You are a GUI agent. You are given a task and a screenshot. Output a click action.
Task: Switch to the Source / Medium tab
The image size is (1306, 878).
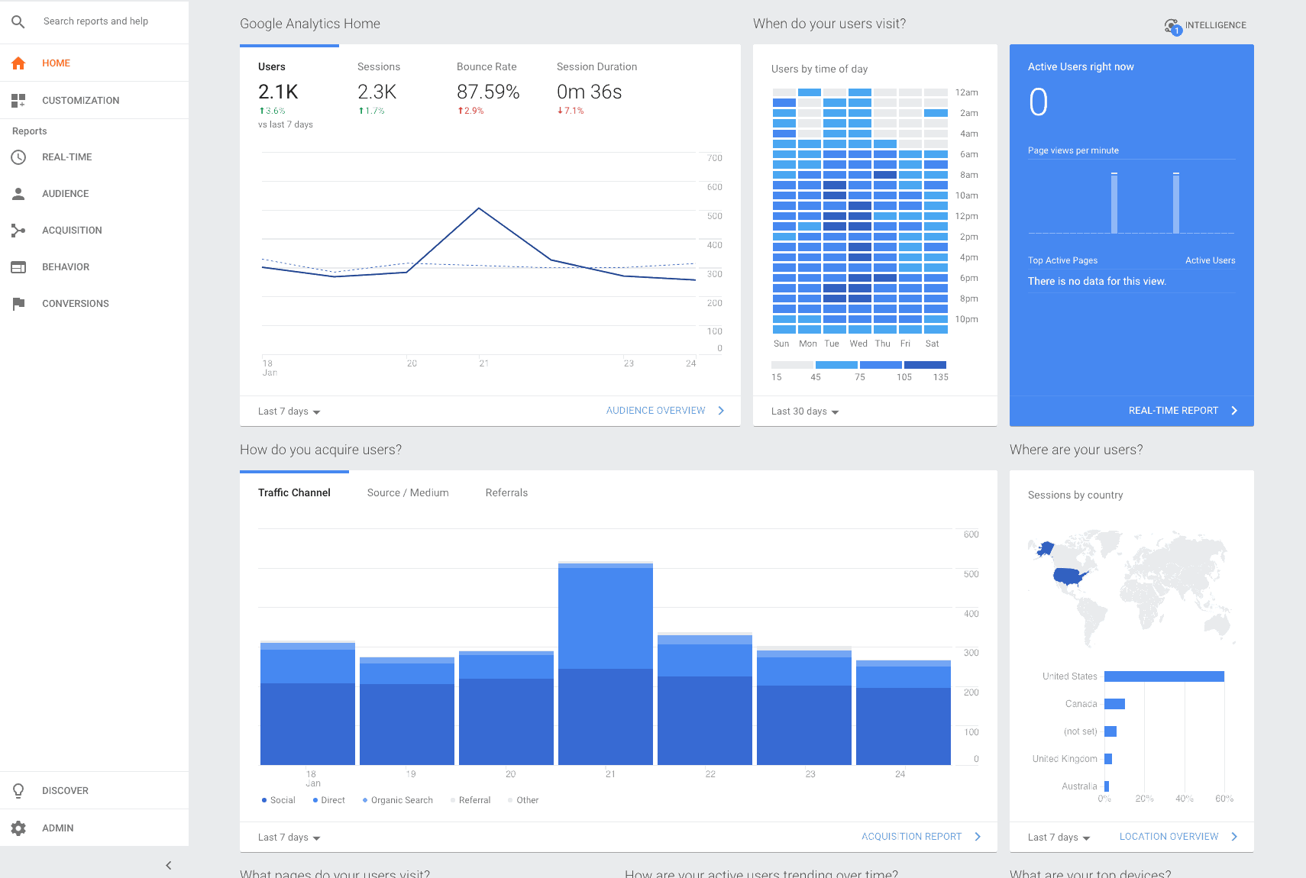pyautogui.click(x=408, y=492)
